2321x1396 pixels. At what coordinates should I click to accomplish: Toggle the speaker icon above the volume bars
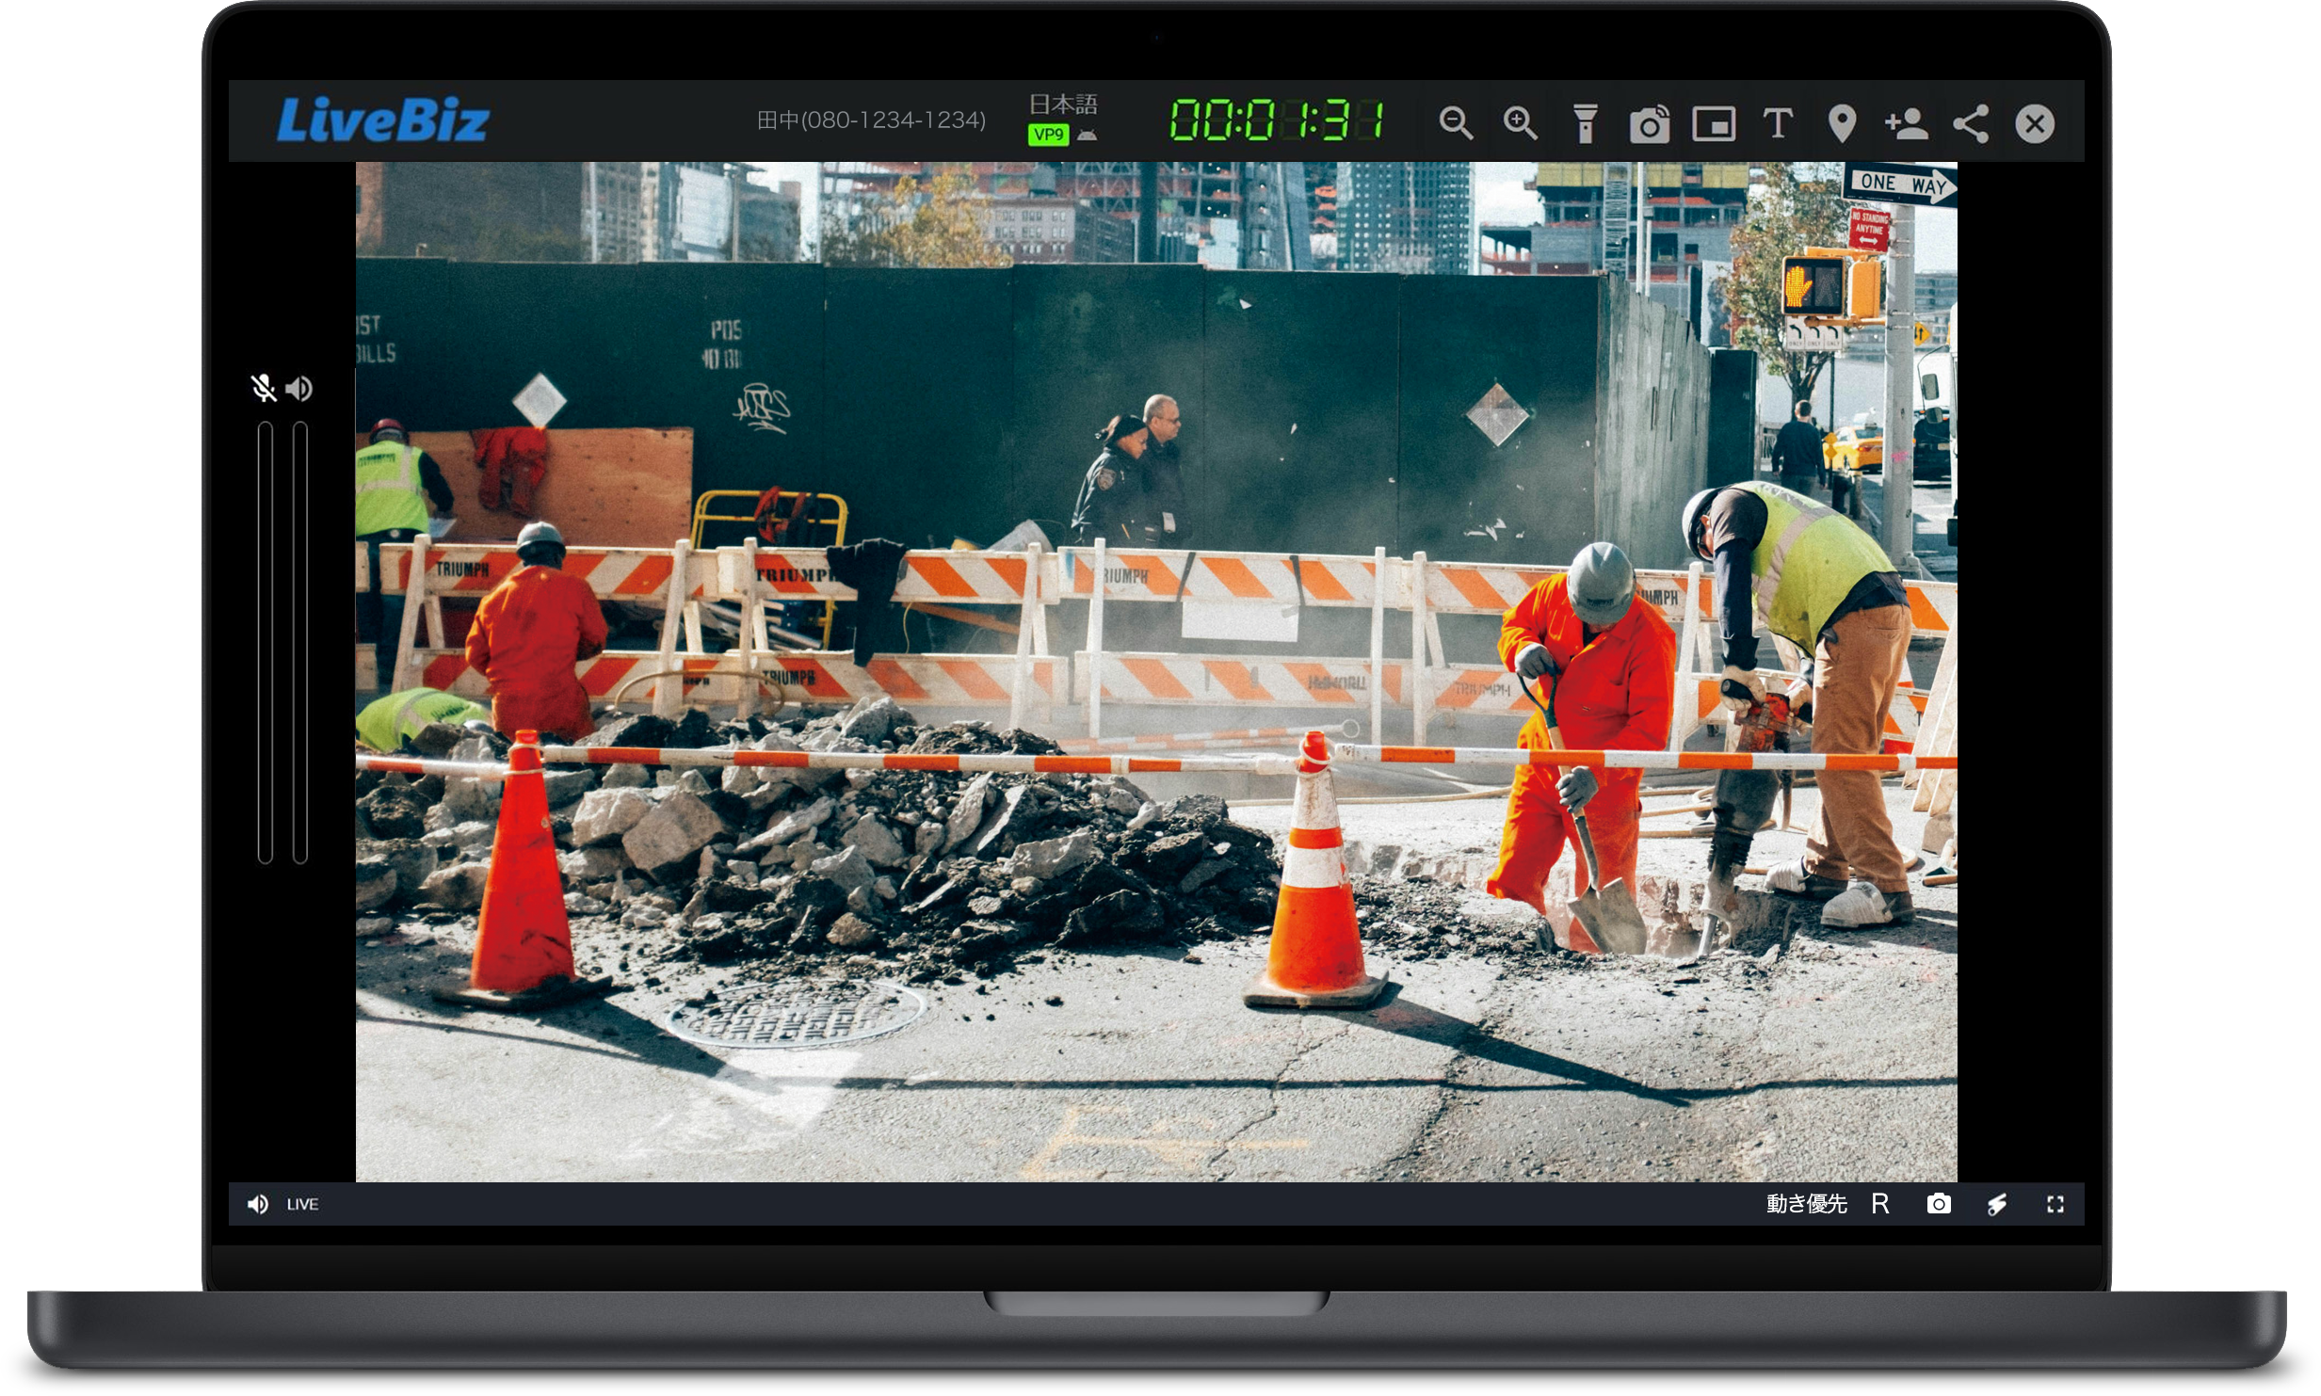click(299, 388)
